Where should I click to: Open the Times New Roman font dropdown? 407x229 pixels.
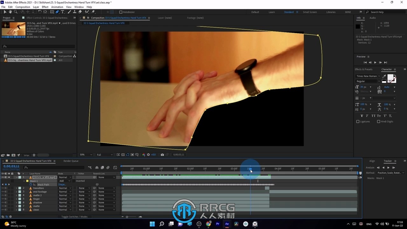point(368,76)
